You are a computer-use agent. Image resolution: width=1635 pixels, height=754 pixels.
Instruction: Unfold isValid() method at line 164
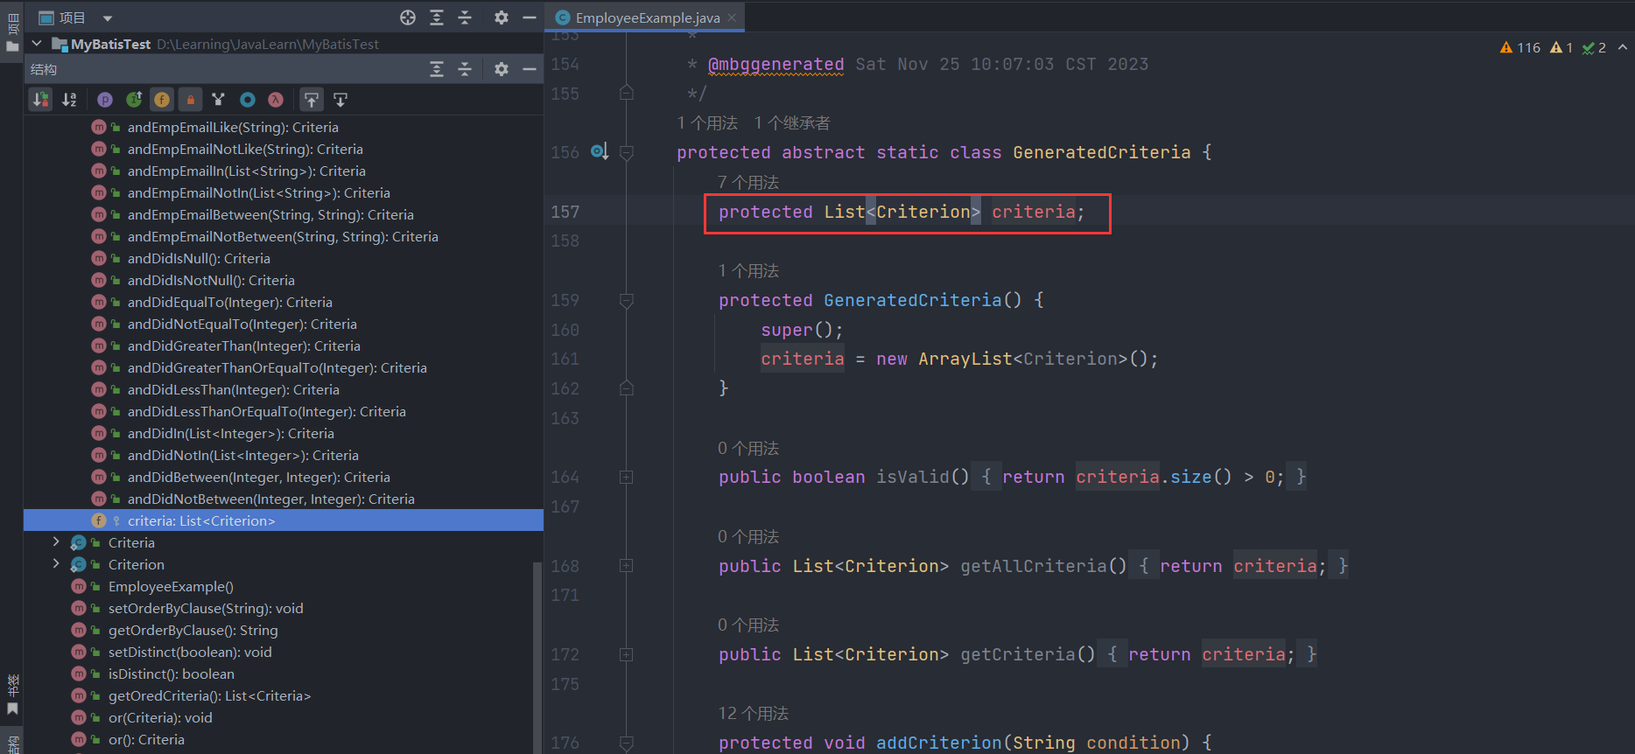click(x=627, y=478)
